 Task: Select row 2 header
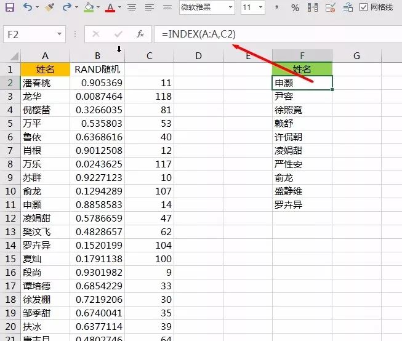pos(10,83)
